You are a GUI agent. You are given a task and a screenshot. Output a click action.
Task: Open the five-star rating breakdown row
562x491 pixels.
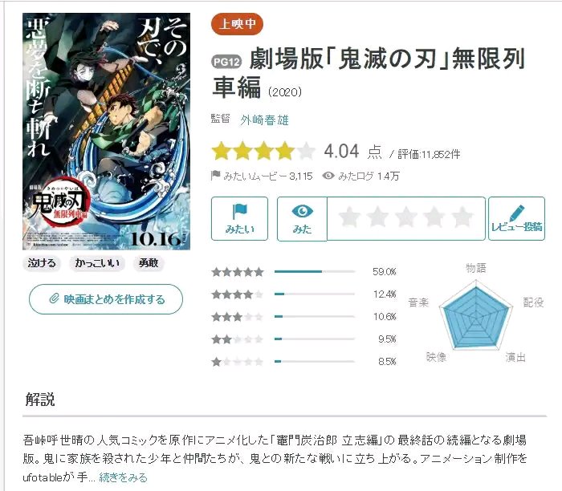(304, 272)
